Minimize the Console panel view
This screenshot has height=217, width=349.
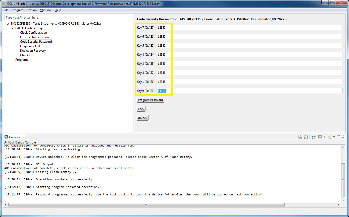tap(338, 136)
